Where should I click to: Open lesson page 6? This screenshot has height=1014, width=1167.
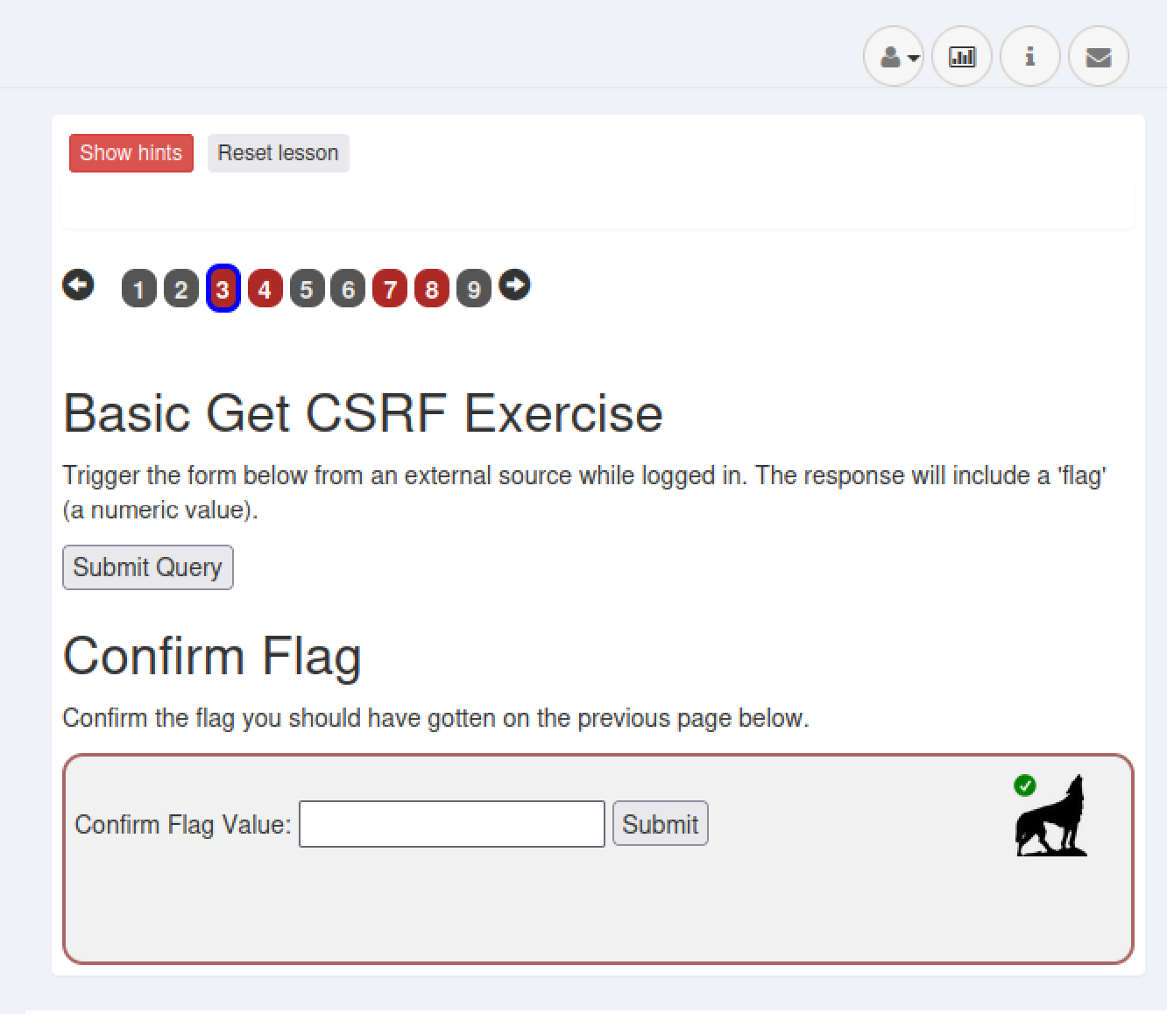click(348, 289)
